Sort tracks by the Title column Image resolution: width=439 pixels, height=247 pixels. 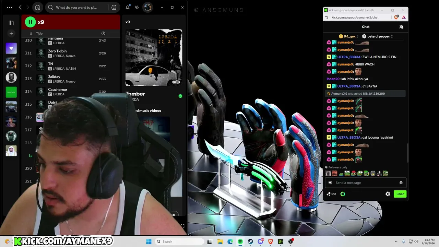39,33
